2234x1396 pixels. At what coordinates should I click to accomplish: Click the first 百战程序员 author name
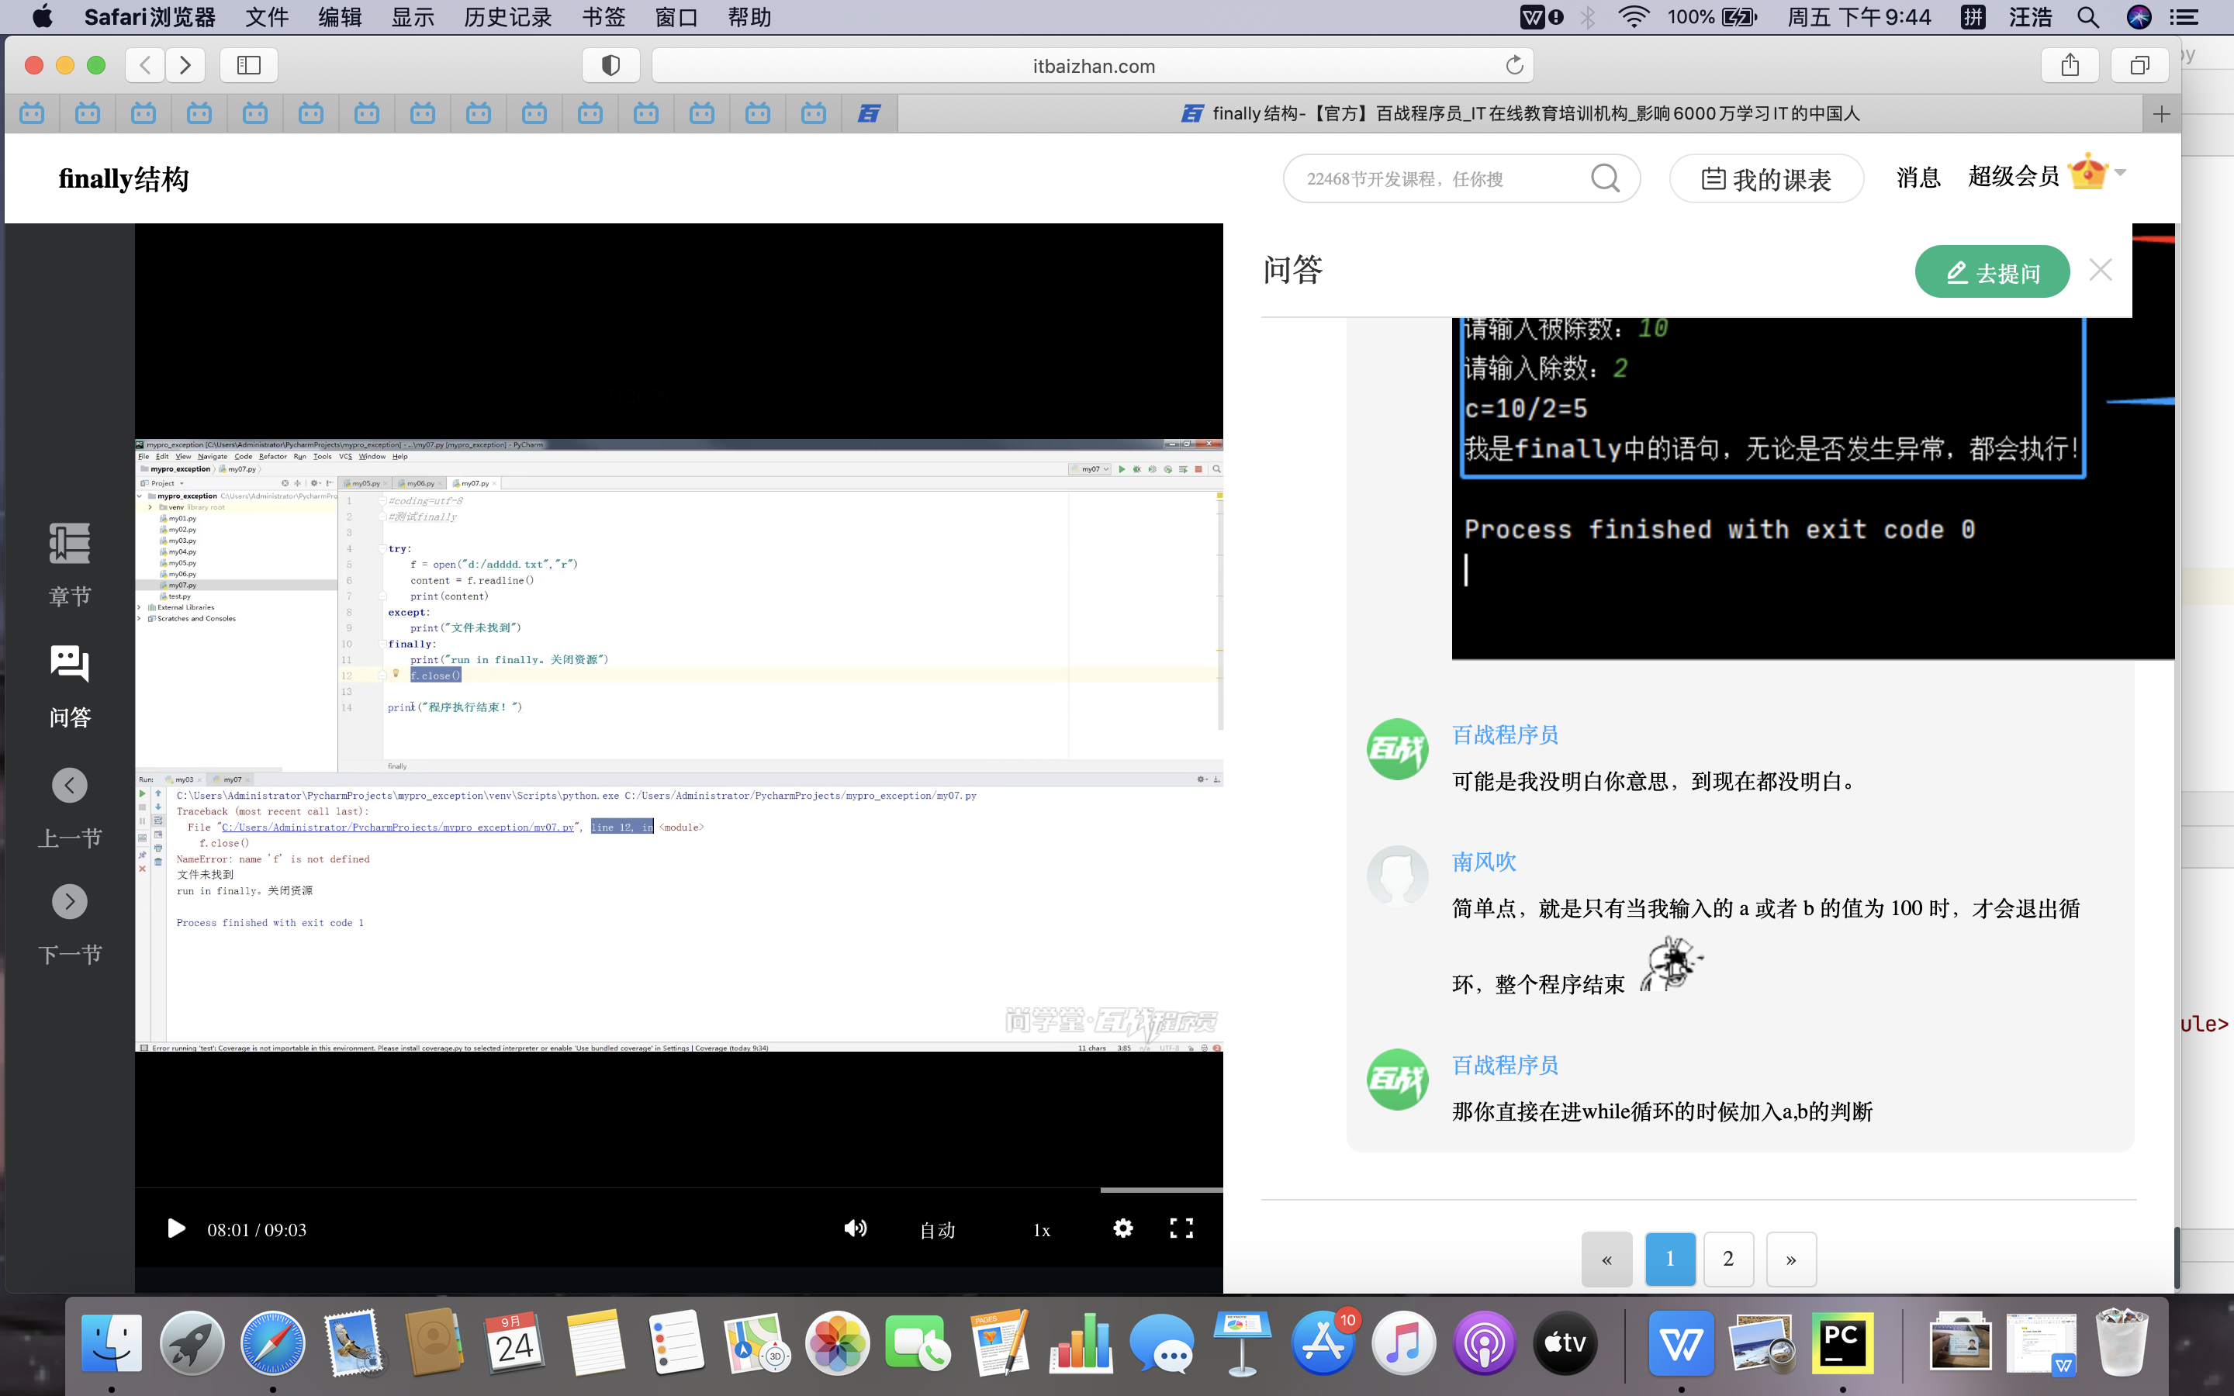(x=1505, y=735)
